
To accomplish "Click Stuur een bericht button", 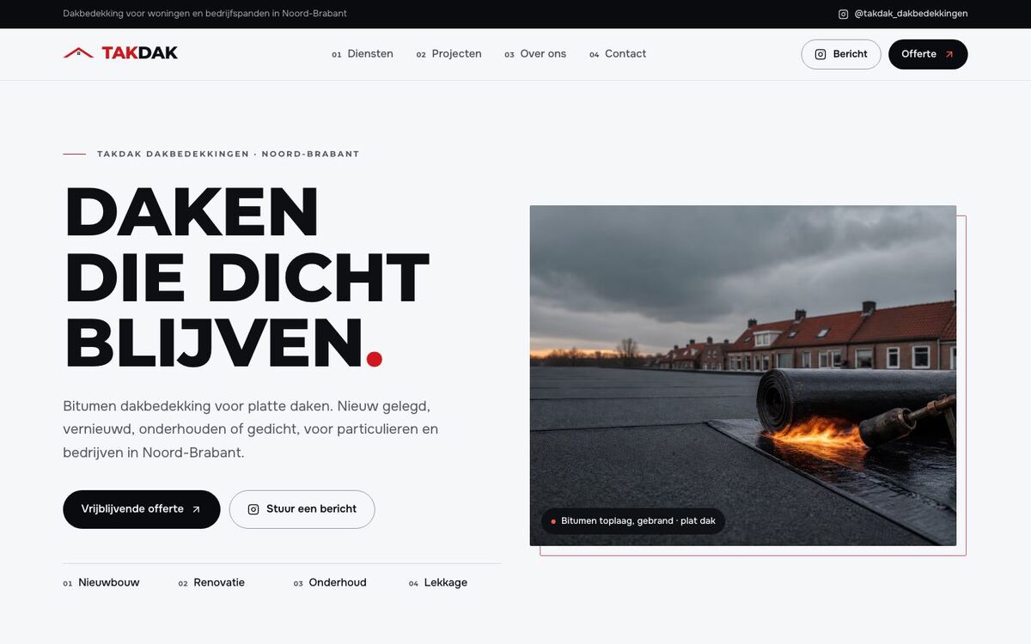I will point(302,509).
